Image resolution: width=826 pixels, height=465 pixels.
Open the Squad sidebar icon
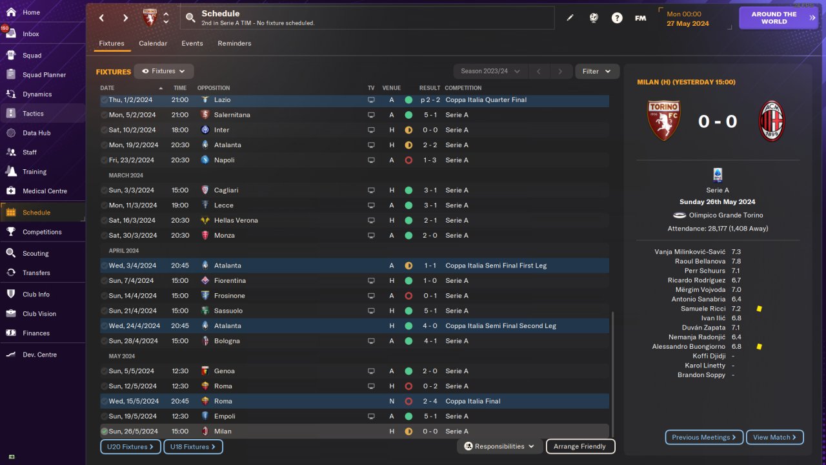point(11,56)
